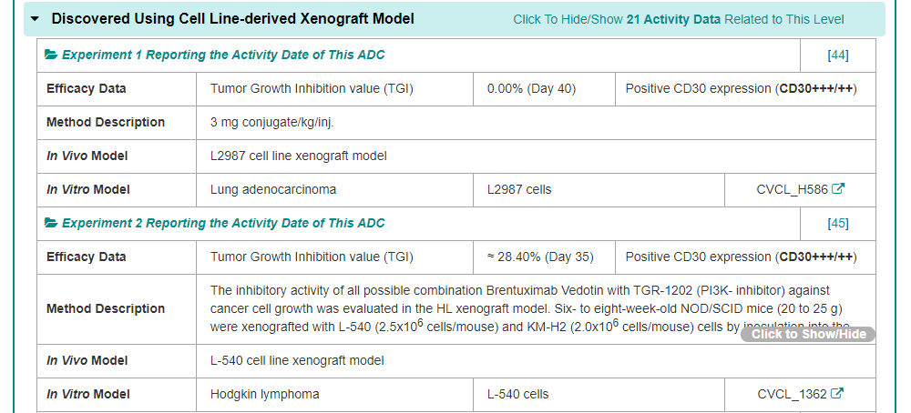This screenshot has width=911, height=413.
Task: Click the folder icon beside Experiment 1
Action: 52,55
